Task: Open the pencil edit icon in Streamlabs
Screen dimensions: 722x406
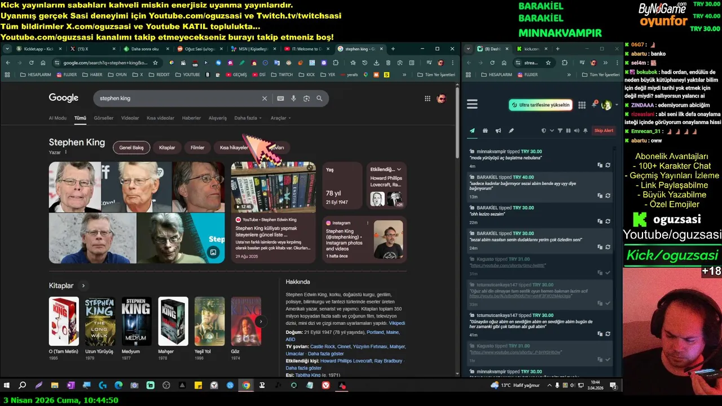Action: point(511,131)
